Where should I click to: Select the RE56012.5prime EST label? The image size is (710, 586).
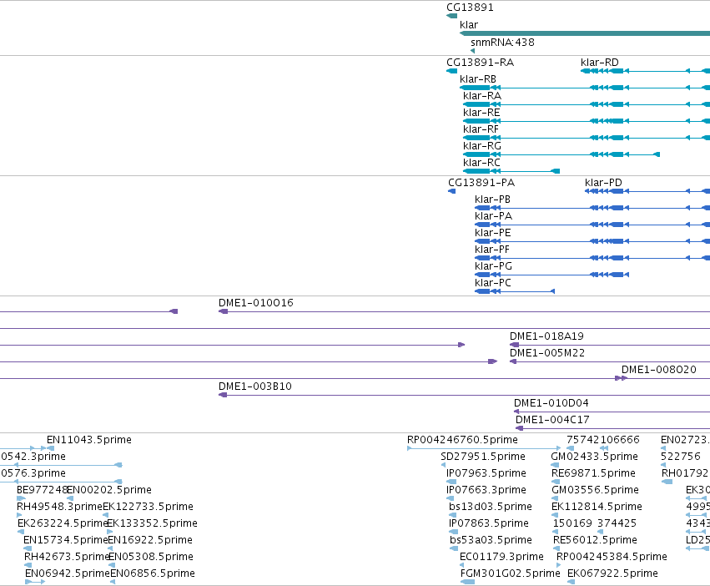[596, 541]
